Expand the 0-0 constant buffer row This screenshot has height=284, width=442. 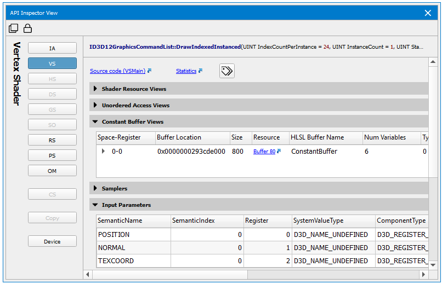103,152
